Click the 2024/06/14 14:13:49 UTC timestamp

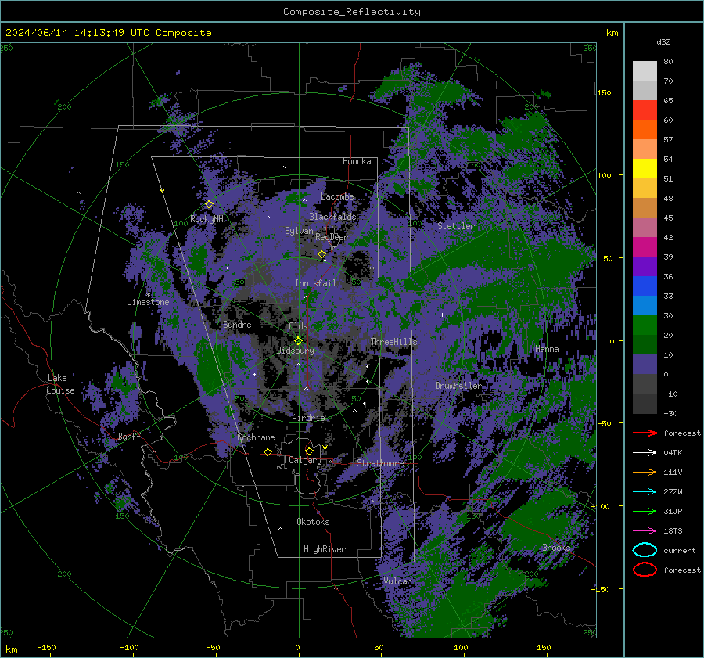[x=77, y=32]
